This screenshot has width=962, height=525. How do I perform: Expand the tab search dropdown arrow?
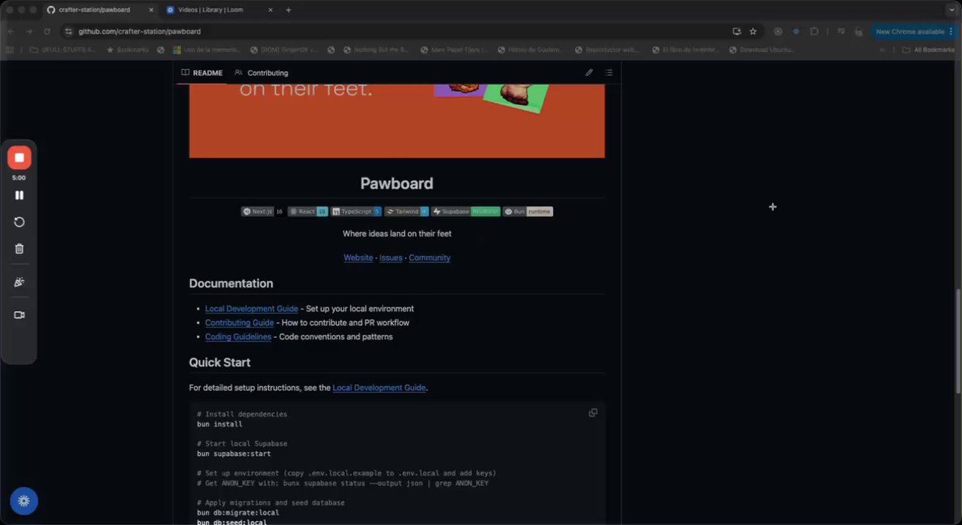[951, 10]
